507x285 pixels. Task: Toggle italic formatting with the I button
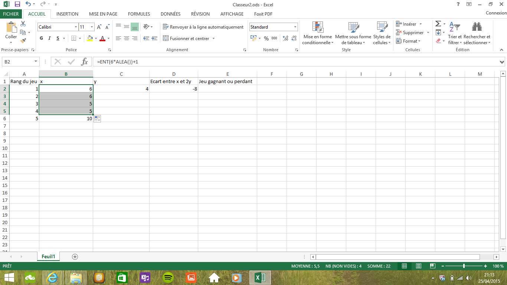(50, 38)
